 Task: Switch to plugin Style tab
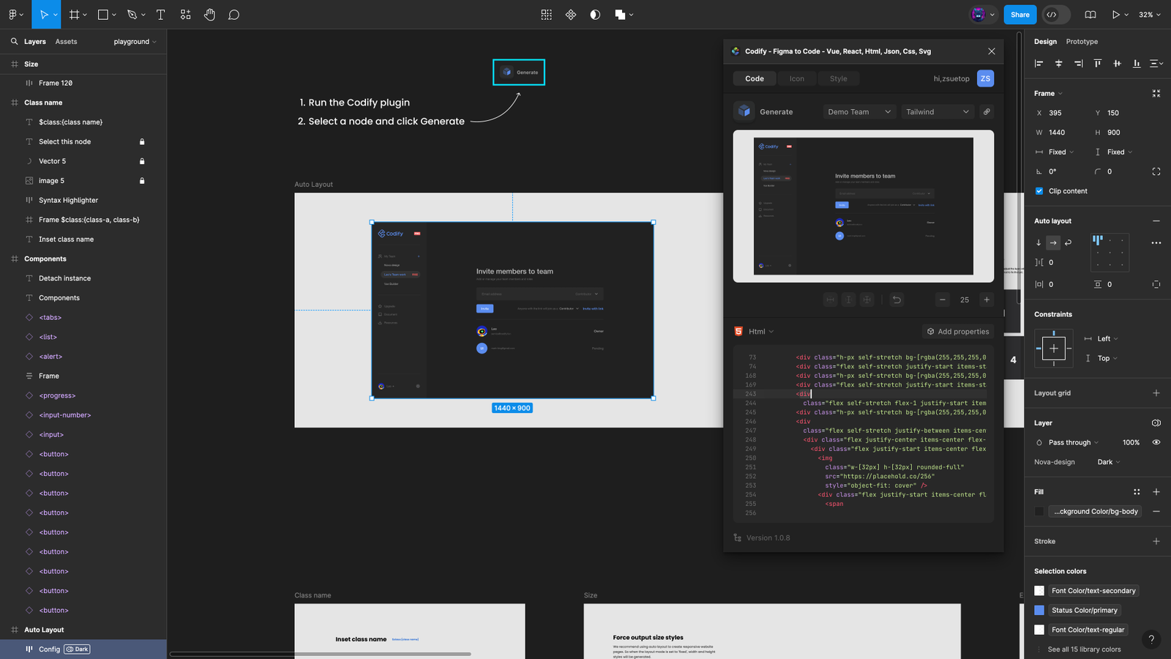click(839, 78)
